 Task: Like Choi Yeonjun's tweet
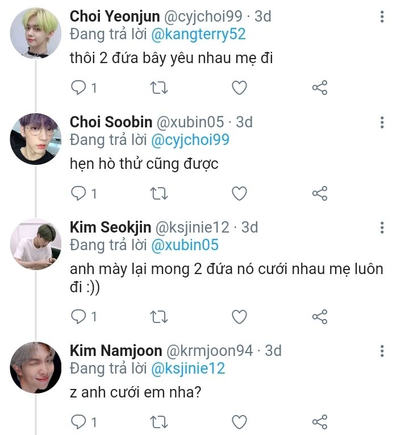(x=240, y=88)
